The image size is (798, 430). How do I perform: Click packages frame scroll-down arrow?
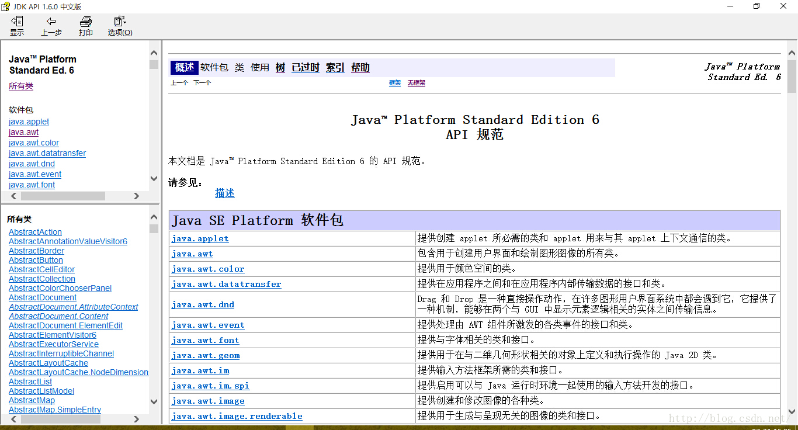tap(154, 179)
